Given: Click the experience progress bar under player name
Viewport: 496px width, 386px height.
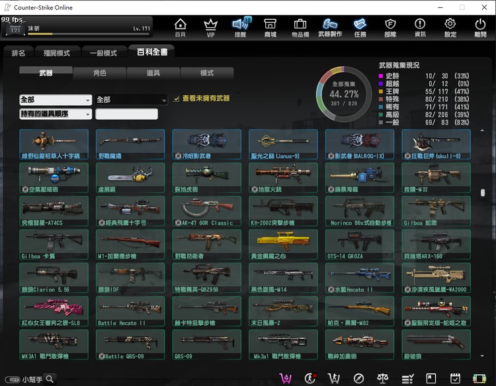Looking at the screenshot, I should pyautogui.click(x=89, y=34).
